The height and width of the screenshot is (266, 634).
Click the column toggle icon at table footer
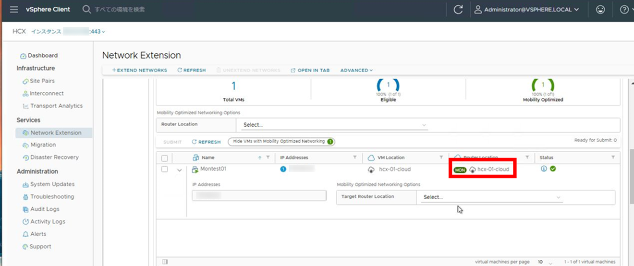tap(165, 262)
